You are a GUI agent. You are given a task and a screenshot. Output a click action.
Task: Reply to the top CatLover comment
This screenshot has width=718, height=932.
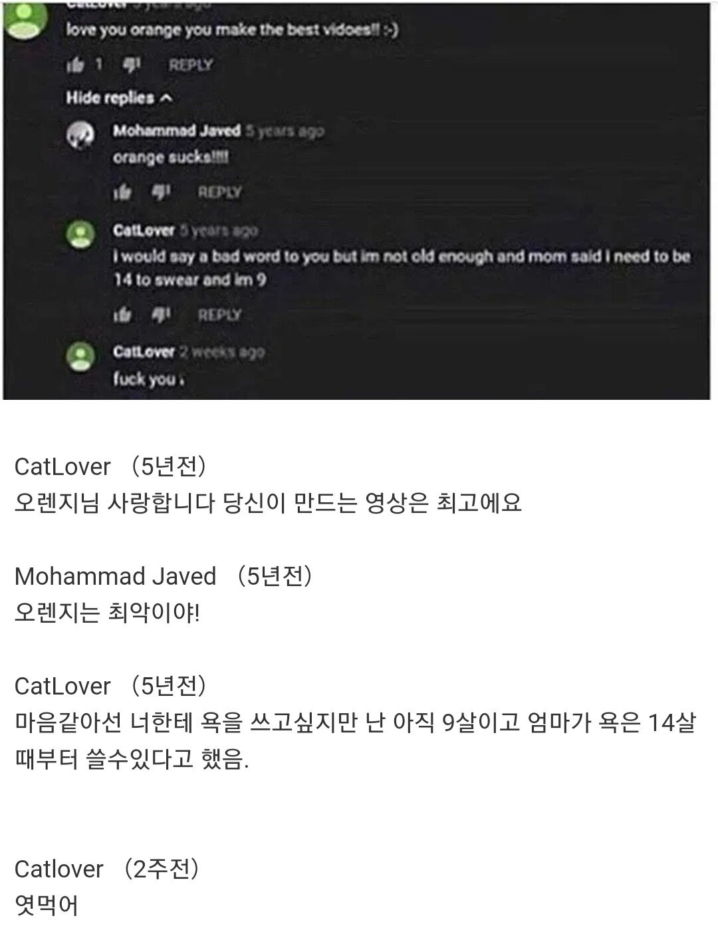[191, 65]
